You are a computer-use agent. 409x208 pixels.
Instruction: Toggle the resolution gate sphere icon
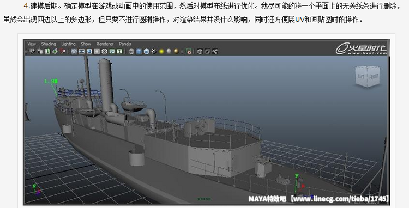click(89, 52)
